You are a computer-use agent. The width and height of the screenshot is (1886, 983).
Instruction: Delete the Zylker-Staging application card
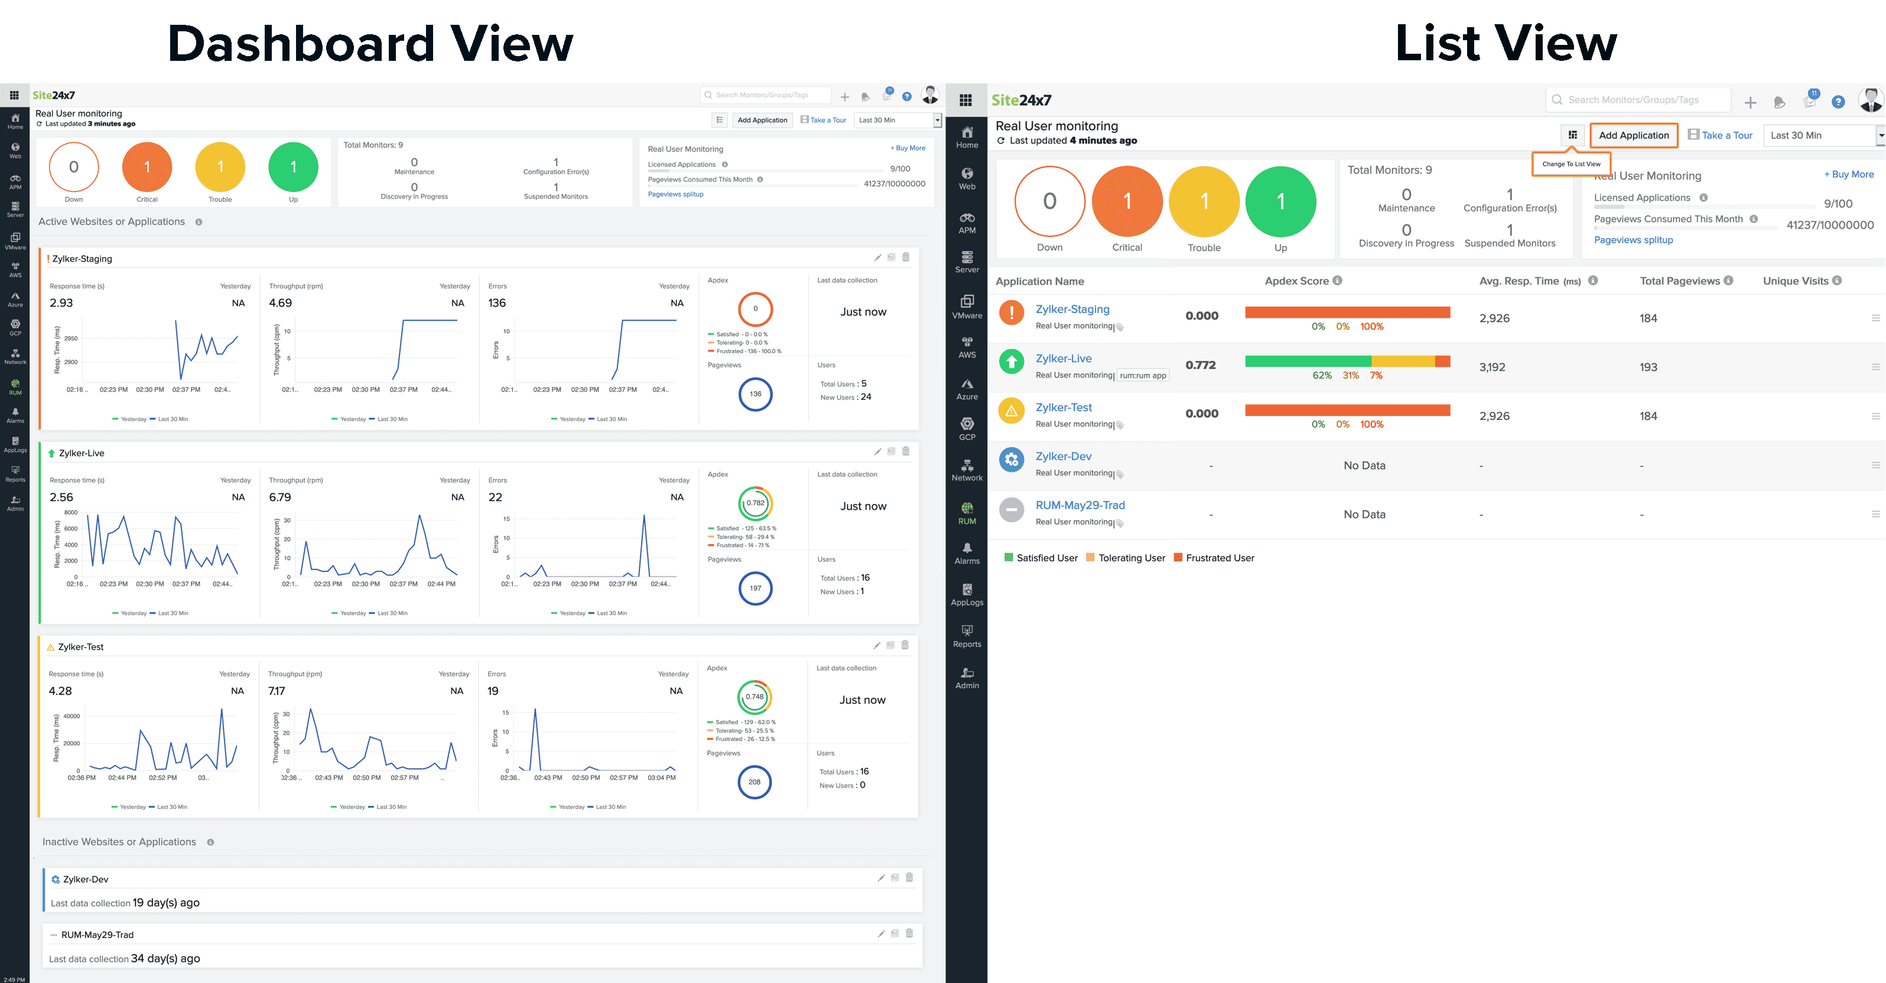point(906,257)
